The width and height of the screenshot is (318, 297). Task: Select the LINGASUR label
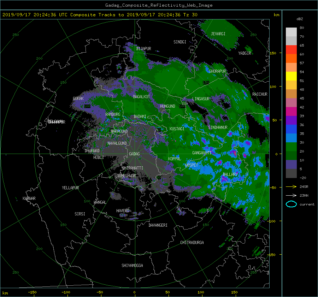201,99
